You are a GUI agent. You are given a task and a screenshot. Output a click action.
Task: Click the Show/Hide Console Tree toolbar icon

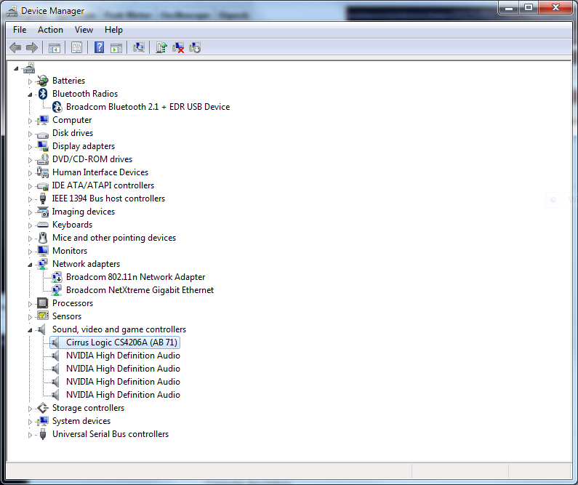coord(54,47)
